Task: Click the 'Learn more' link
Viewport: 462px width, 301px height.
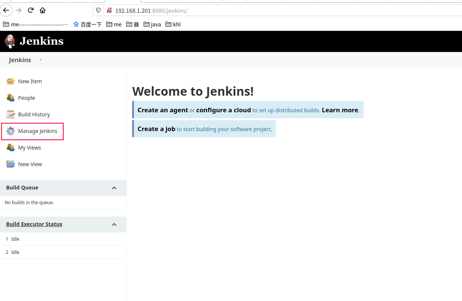Action: (340, 110)
